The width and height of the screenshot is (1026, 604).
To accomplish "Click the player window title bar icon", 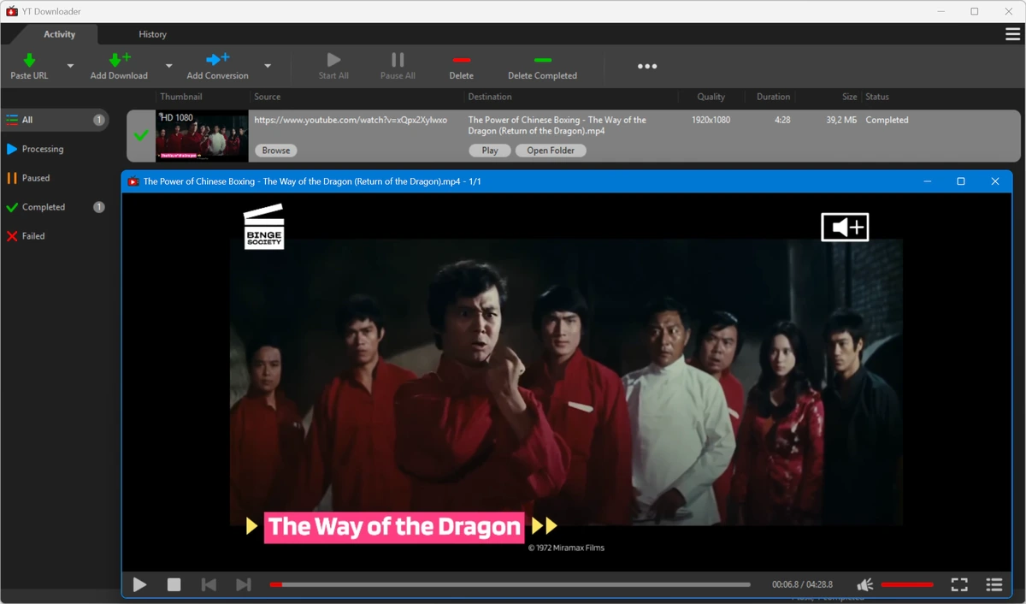I will coord(133,181).
